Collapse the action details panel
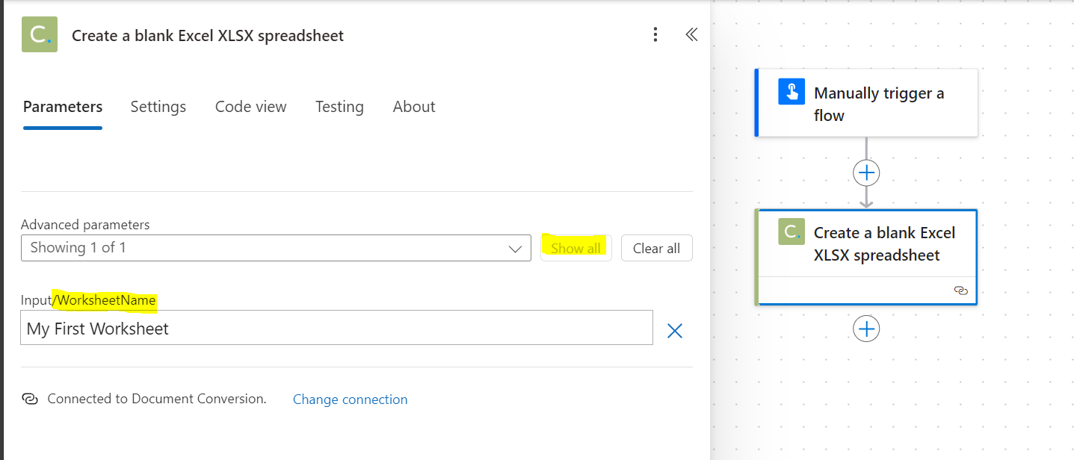1074x460 pixels. [691, 34]
